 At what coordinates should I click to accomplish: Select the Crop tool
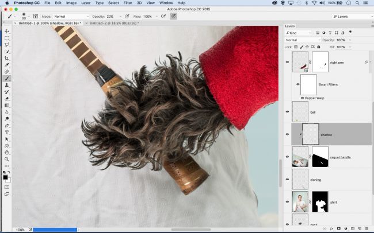pos(7,58)
